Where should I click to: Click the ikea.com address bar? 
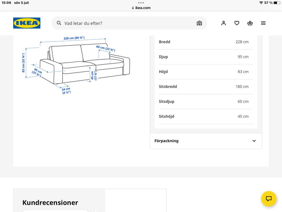point(141,8)
